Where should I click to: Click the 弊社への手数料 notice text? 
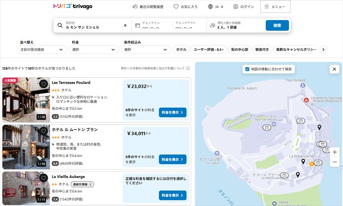tap(153, 68)
